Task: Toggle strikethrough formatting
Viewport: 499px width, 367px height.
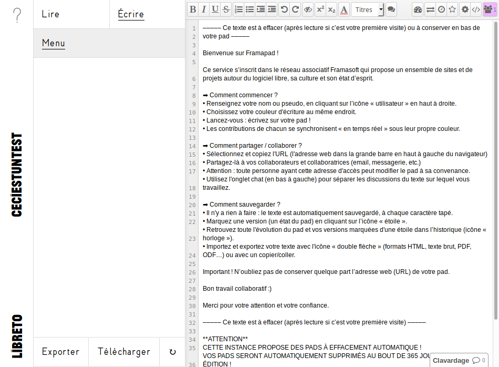Action: point(226,9)
